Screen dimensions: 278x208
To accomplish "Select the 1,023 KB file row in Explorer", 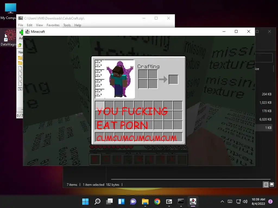I will (264, 103).
